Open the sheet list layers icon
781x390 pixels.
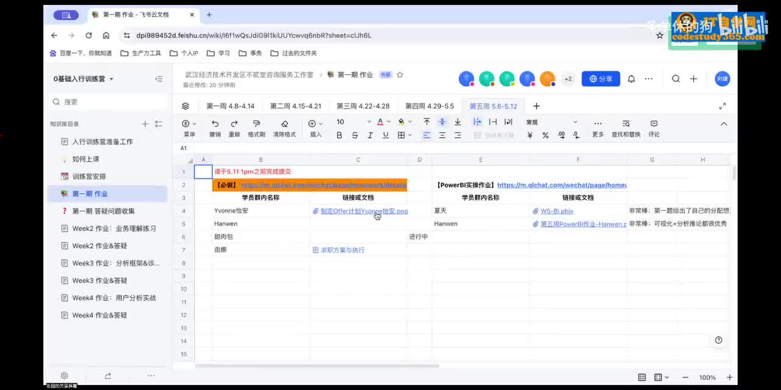point(185,106)
